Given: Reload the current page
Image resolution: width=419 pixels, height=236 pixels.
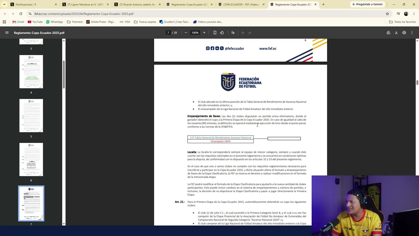Looking at the screenshot, I should click(21, 14).
